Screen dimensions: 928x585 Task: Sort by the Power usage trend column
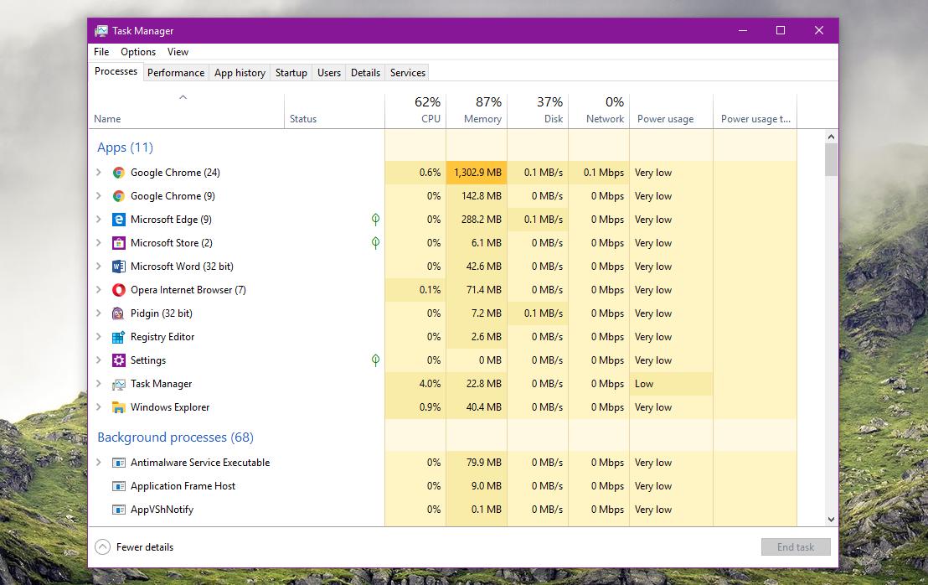[755, 111]
